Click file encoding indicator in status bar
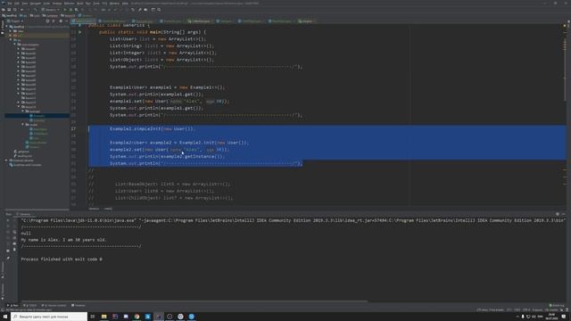This screenshot has height=321, width=571. pyautogui.click(x=526, y=310)
